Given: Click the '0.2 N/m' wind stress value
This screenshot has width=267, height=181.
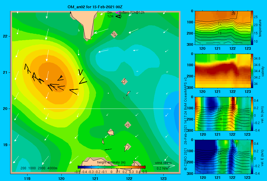Looking at the screenshot, I should [x=163, y=168].
